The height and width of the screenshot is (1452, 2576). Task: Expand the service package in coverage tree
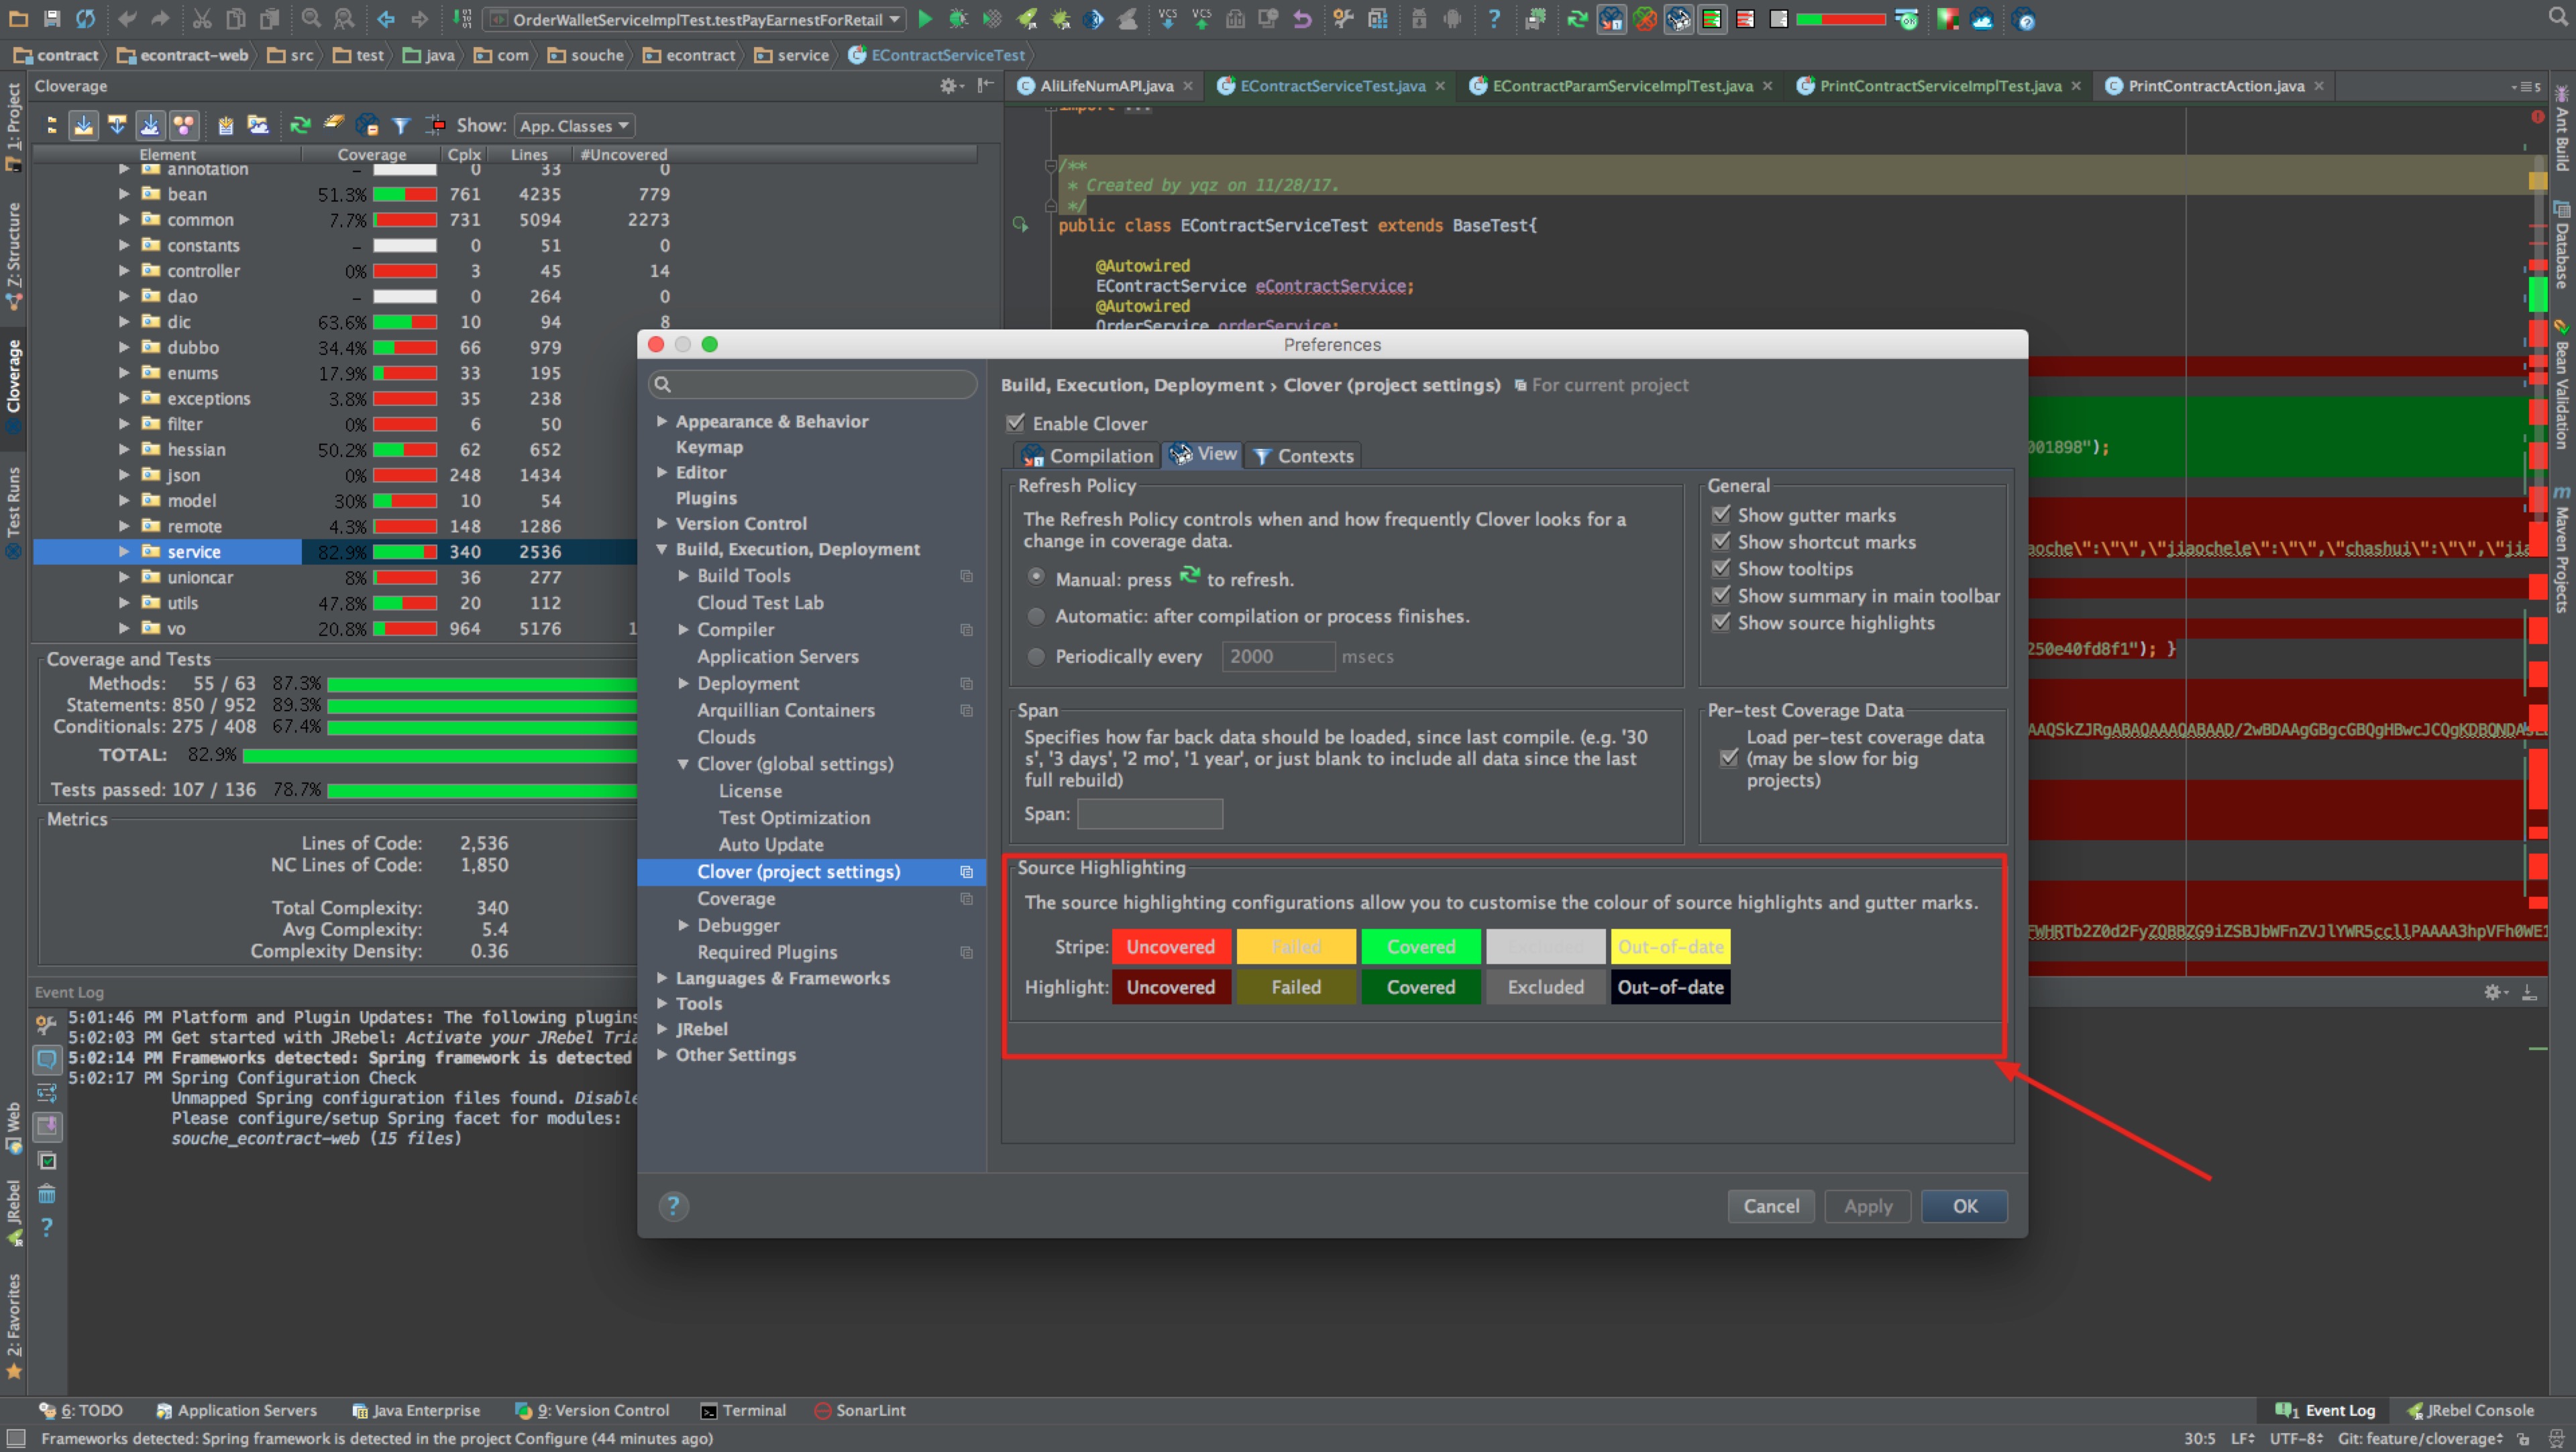(x=124, y=551)
